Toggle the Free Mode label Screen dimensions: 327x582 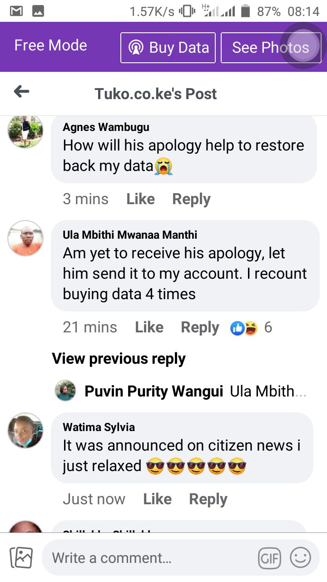pyautogui.click(x=50, y=45)
